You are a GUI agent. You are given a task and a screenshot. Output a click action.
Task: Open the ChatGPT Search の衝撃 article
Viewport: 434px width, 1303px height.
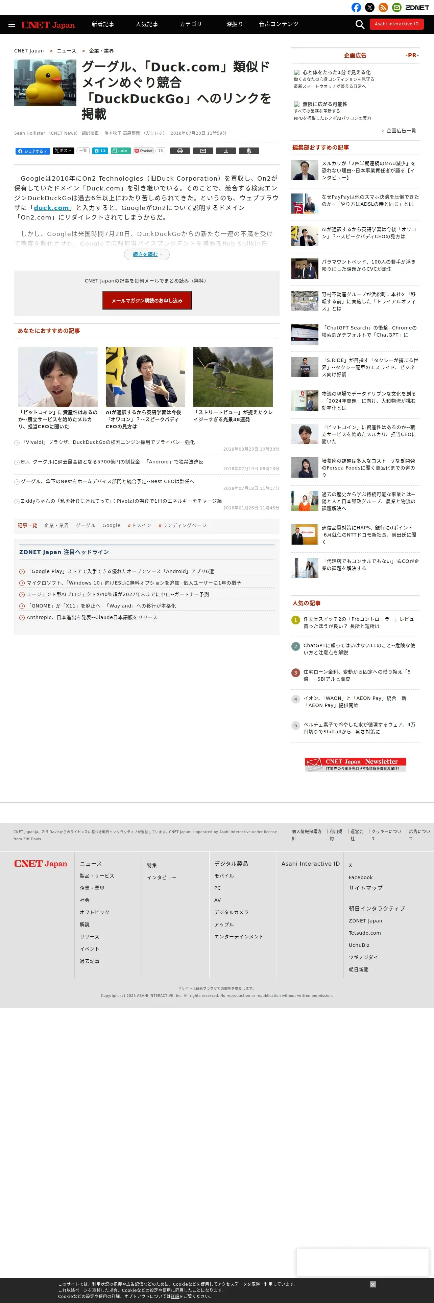coord(369,331)
